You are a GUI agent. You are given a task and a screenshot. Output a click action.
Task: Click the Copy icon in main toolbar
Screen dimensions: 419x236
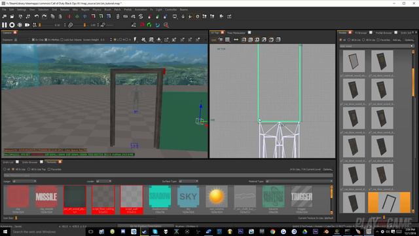[52, 16]
